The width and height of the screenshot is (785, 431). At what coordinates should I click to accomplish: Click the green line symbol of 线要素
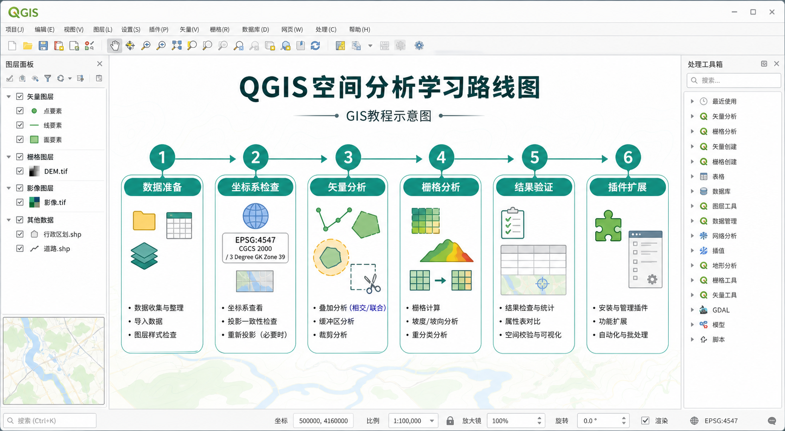(34, 125)
